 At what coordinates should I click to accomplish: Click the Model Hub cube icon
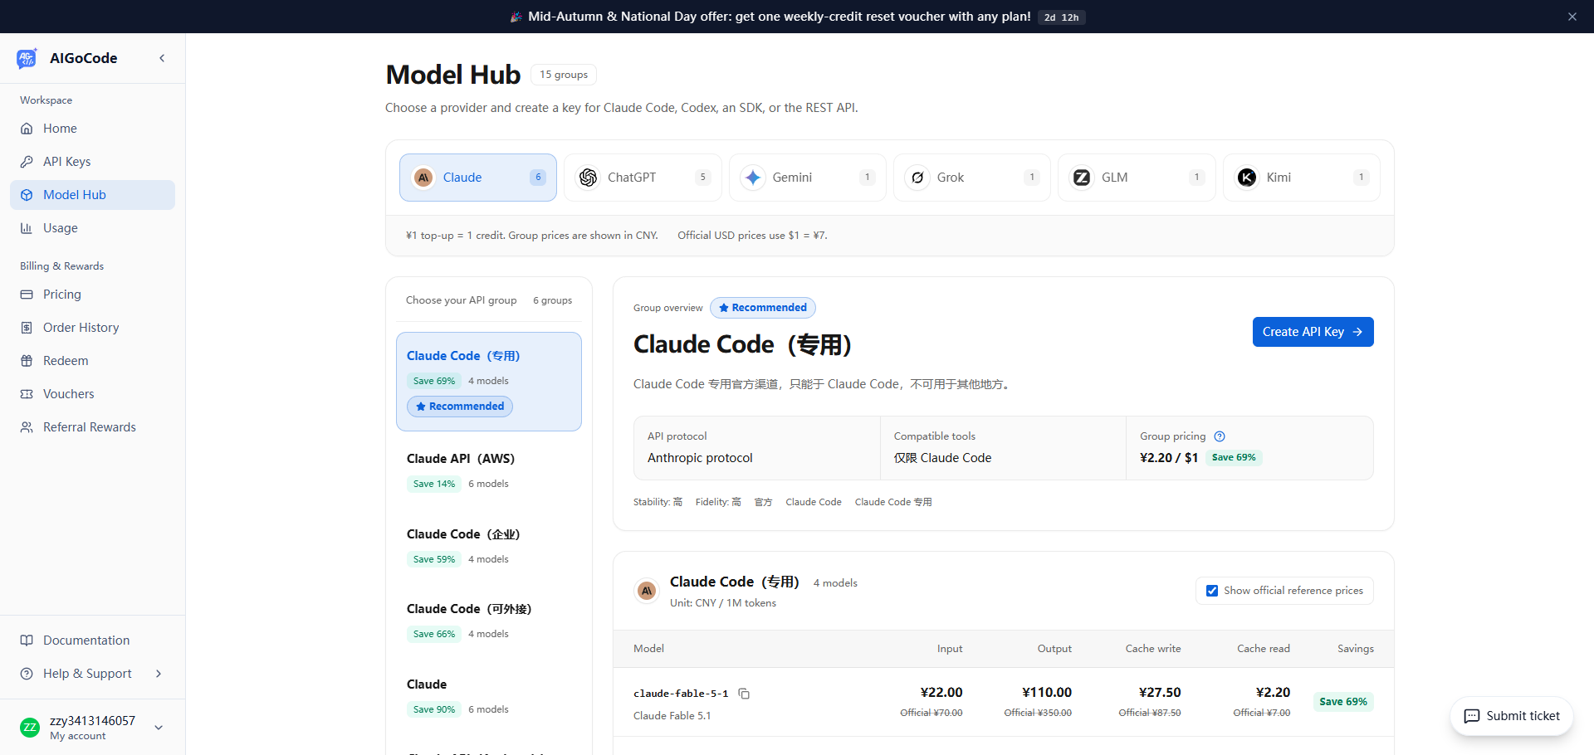tap(27, 195)
